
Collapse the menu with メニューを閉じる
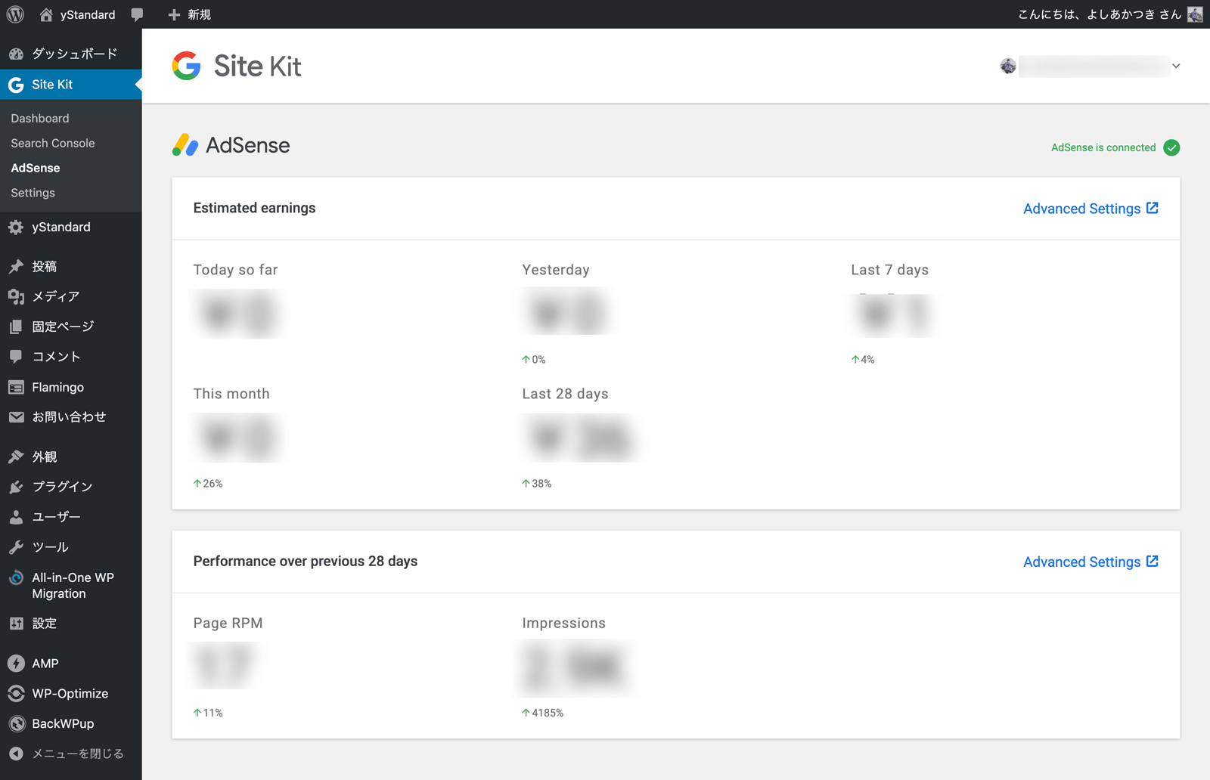pyautogui.click(x=70, y=754)
